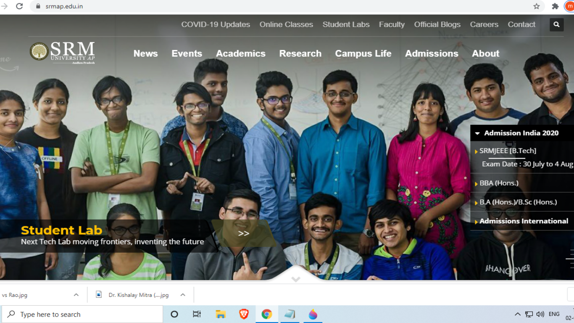
Task: Open the Campus Life menu
Action: click(363, 53)
